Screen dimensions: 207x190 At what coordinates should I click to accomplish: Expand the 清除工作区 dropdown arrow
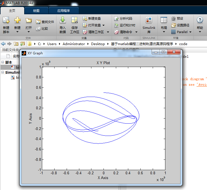click(108, 32)
